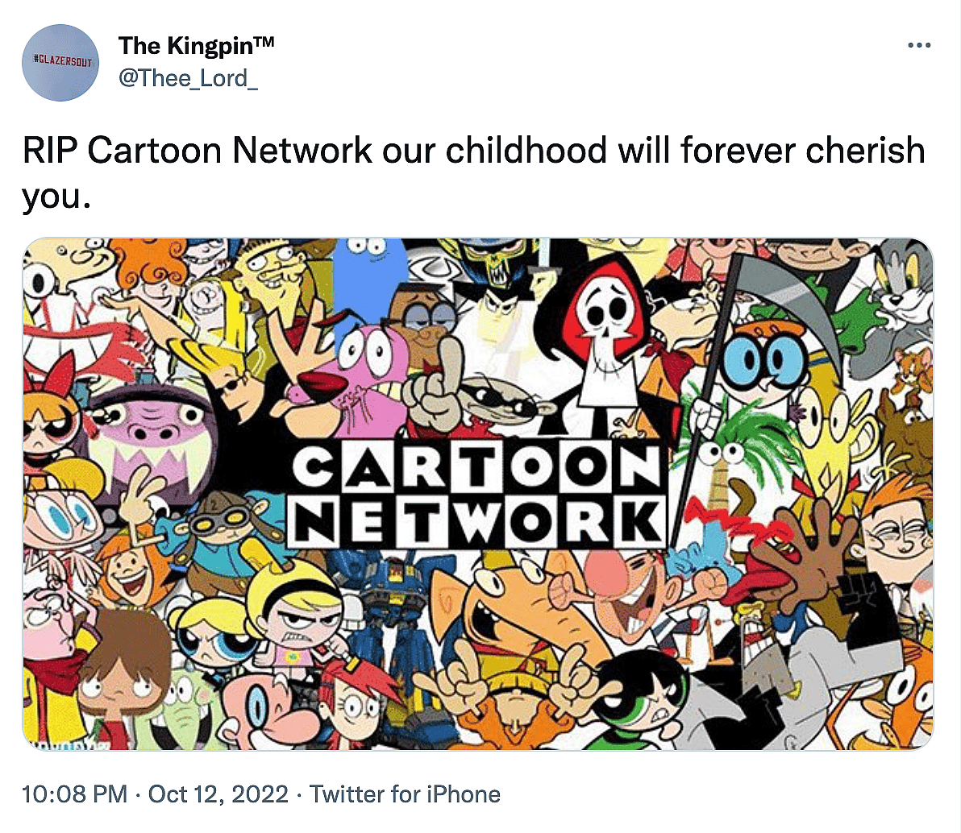Open the Oct 12, 2022 date link
Viewport: 961px width, 833px height.
218,794
